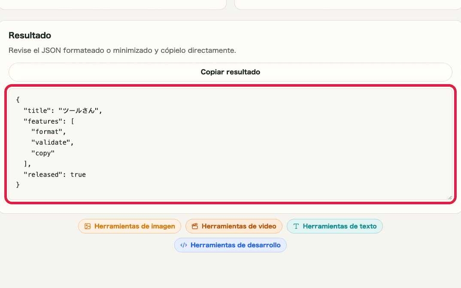
Task: Click the resize grip of the result box
Action: [450, 198]
